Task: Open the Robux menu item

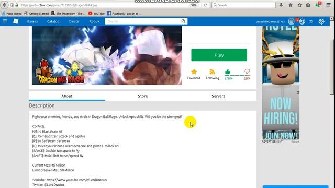Action: point(94,21)
